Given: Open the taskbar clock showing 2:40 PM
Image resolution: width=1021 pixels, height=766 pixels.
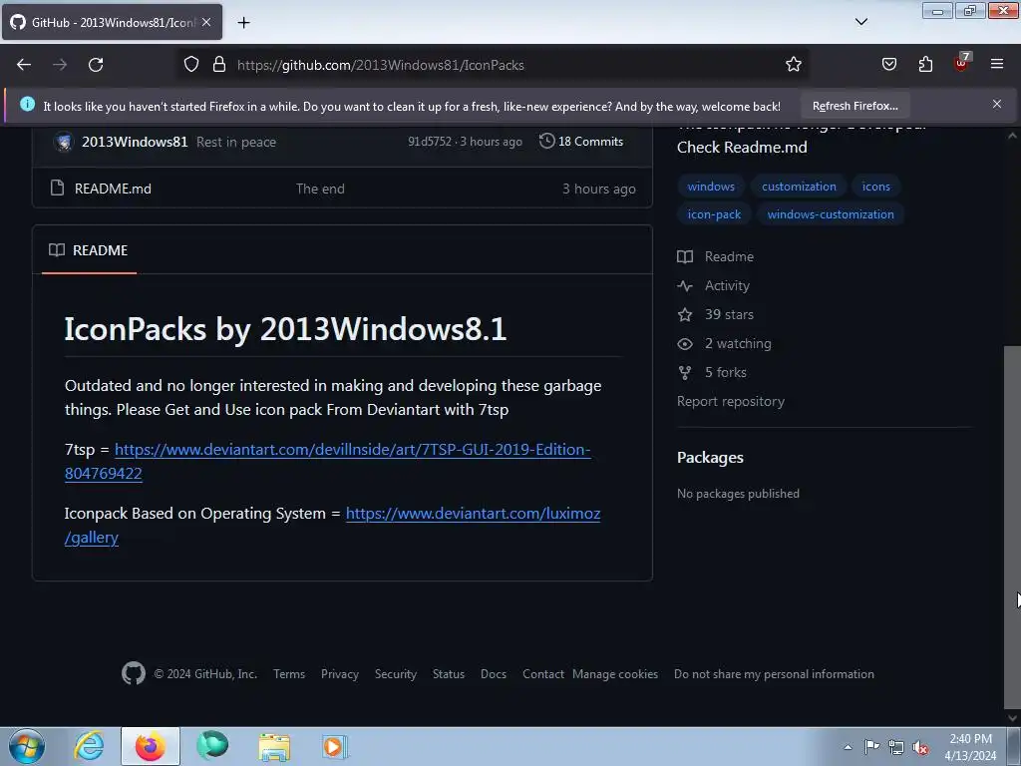Looking at the screenshot, I should [x=970, y=747].
